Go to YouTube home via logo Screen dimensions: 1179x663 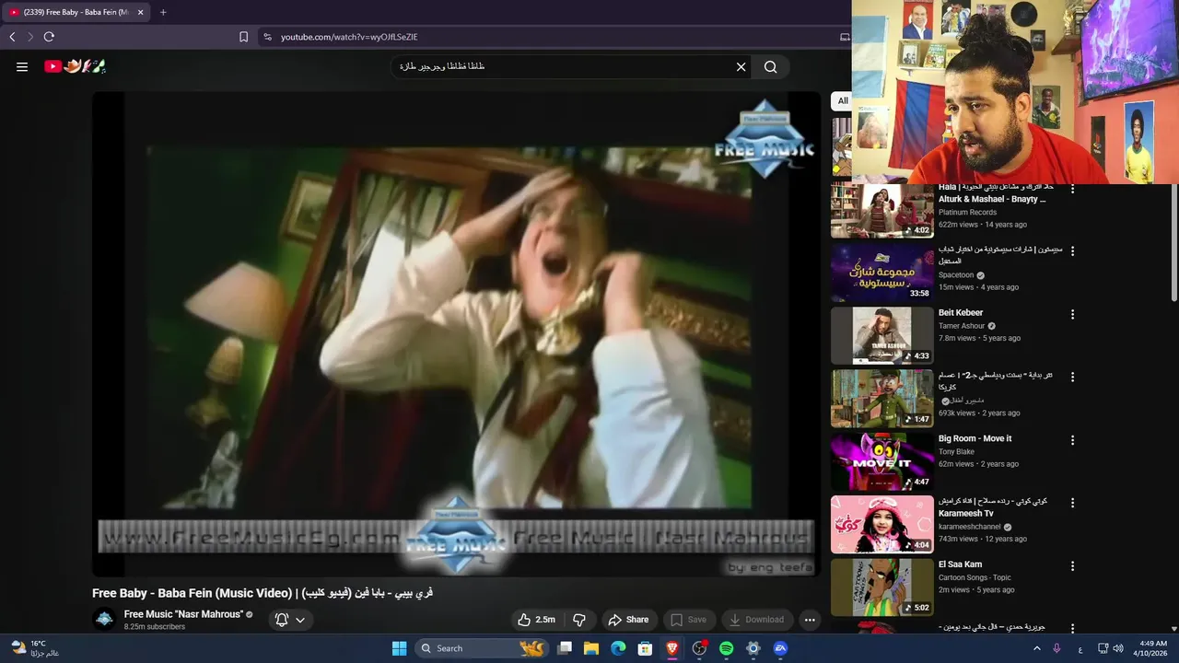(x=75, y=66)
